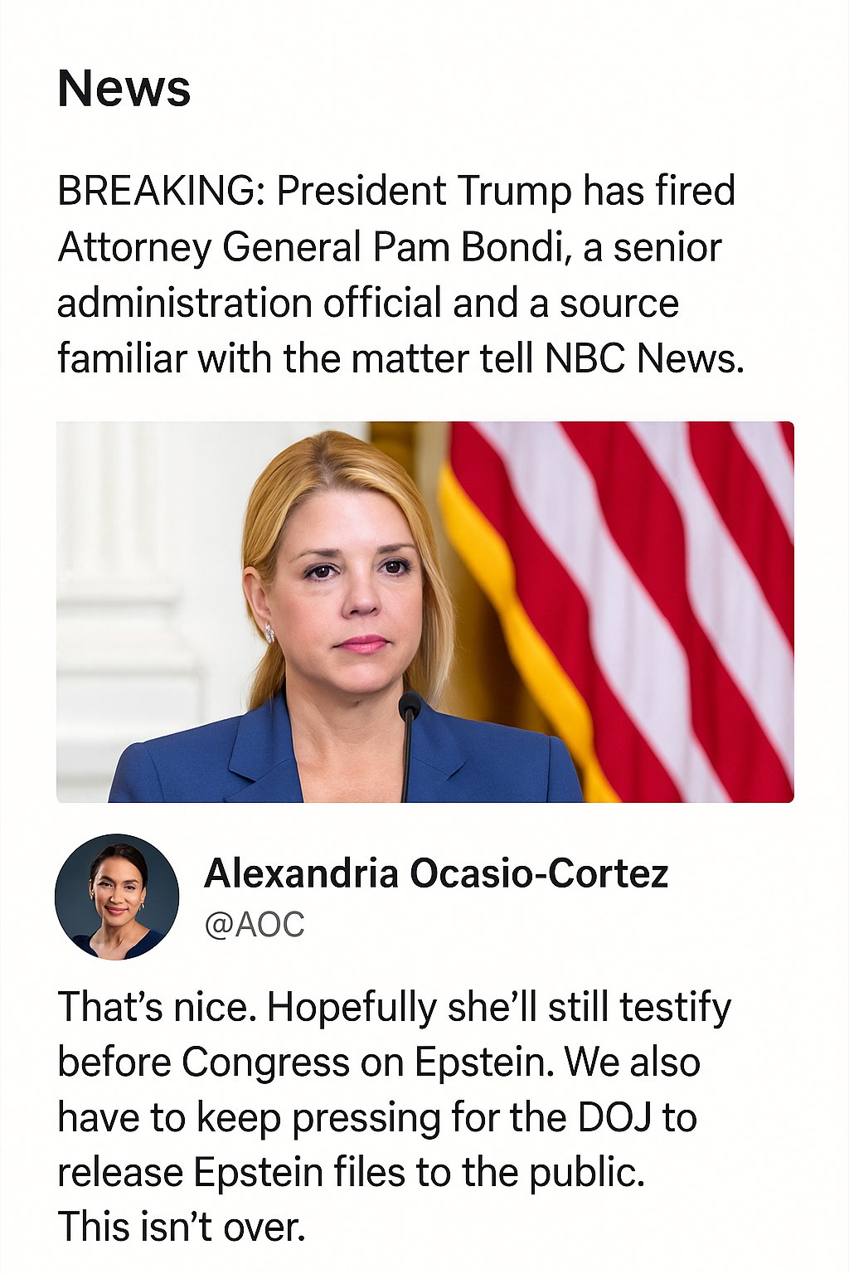Click the @AOC handle
This screenshot has width=849, height=1274.
[x=255, y=924]
